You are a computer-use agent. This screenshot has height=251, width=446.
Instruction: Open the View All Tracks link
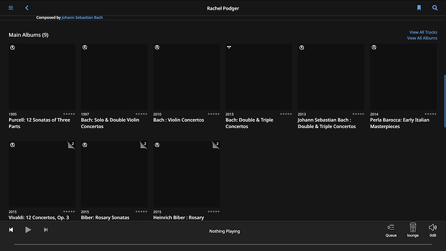[423, 32]
